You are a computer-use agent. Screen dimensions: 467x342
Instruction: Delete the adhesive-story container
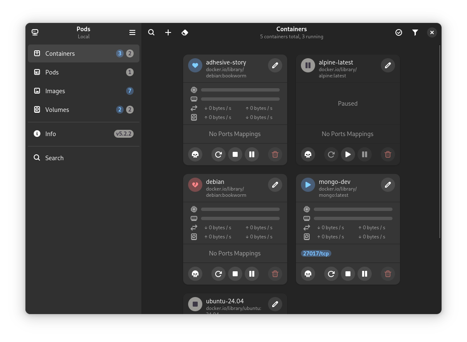(x=275, y=154)
